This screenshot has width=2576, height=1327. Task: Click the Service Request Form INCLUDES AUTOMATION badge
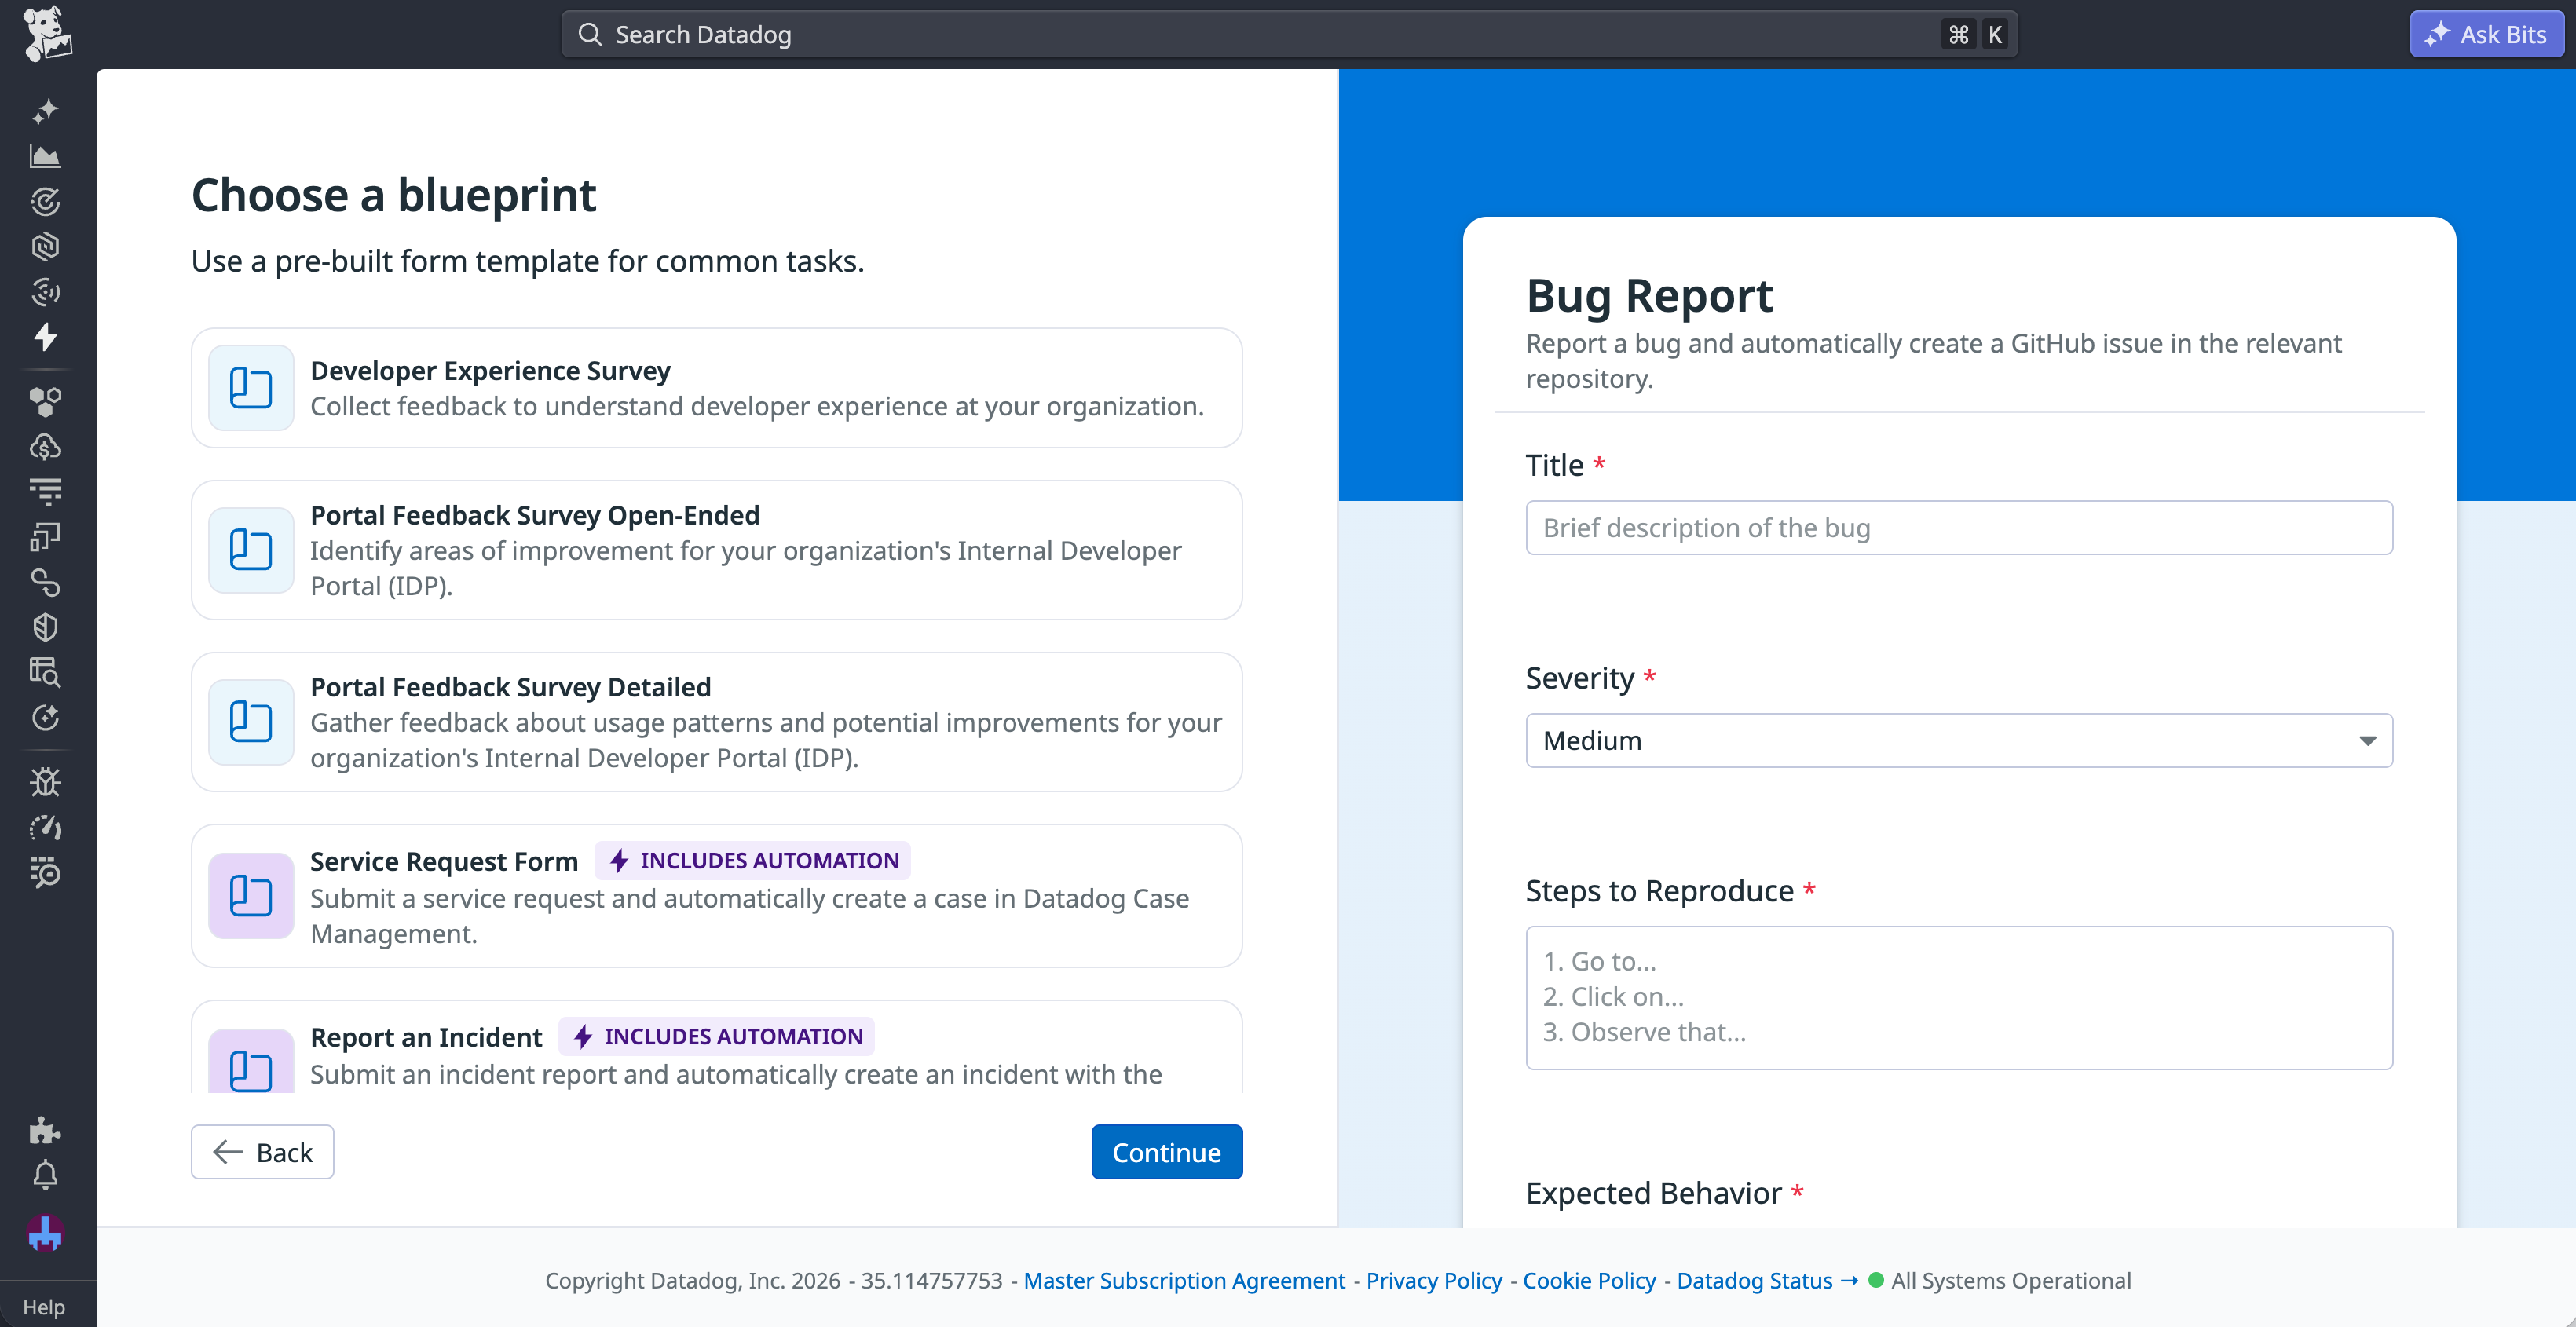click(x=753, y=860)
